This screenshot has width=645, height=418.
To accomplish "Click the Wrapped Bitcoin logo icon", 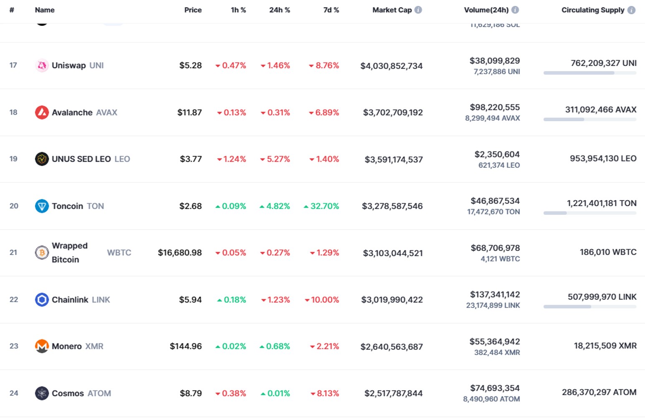I will (42, 252).
